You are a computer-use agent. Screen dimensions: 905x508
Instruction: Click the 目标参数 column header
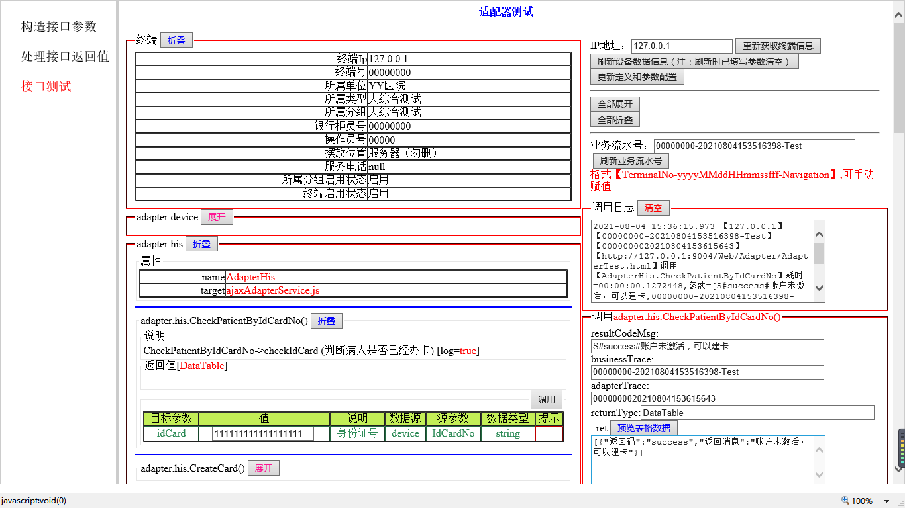coord(172,419)
